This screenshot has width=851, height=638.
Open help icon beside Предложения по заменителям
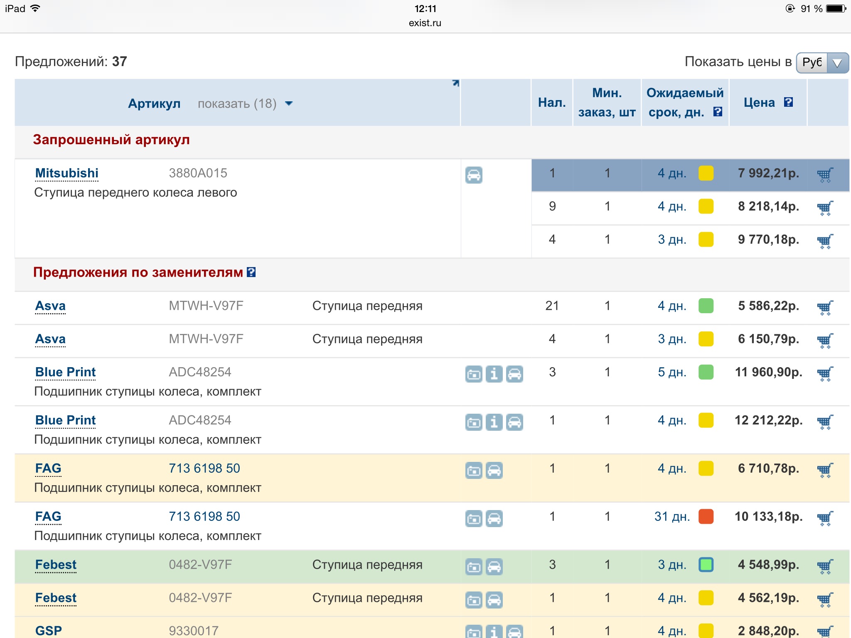251,272
